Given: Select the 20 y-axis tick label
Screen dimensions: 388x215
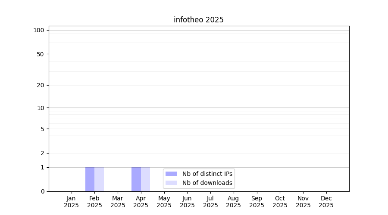Looking at the screenshot, I should 40,85.
